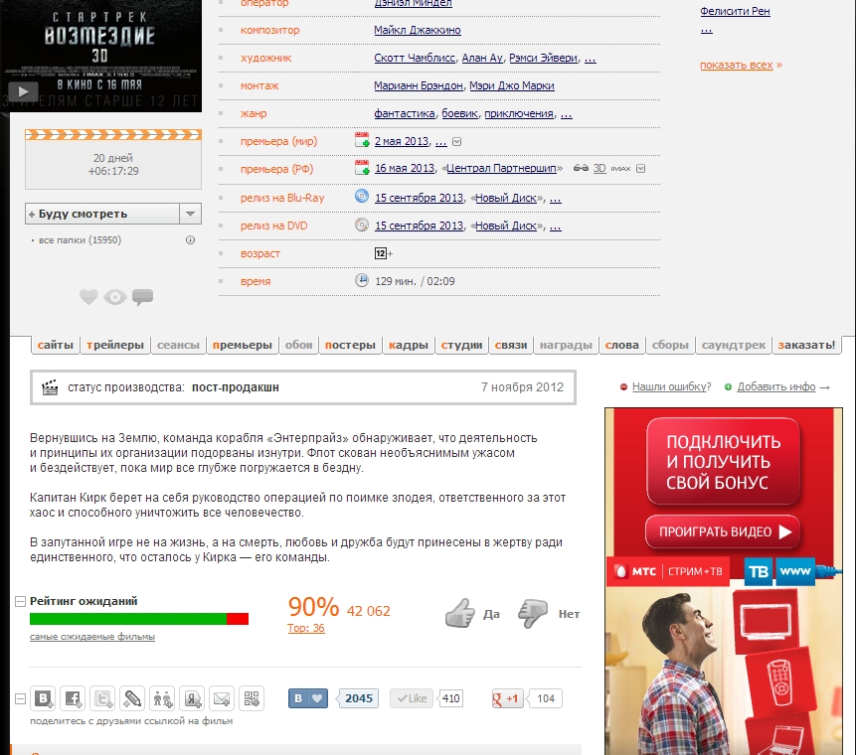The width and height of the screenshot is (856, 755).
Task: Share via the Yandex Я icon
Action: pyautogui.click(x=192, y=698)
